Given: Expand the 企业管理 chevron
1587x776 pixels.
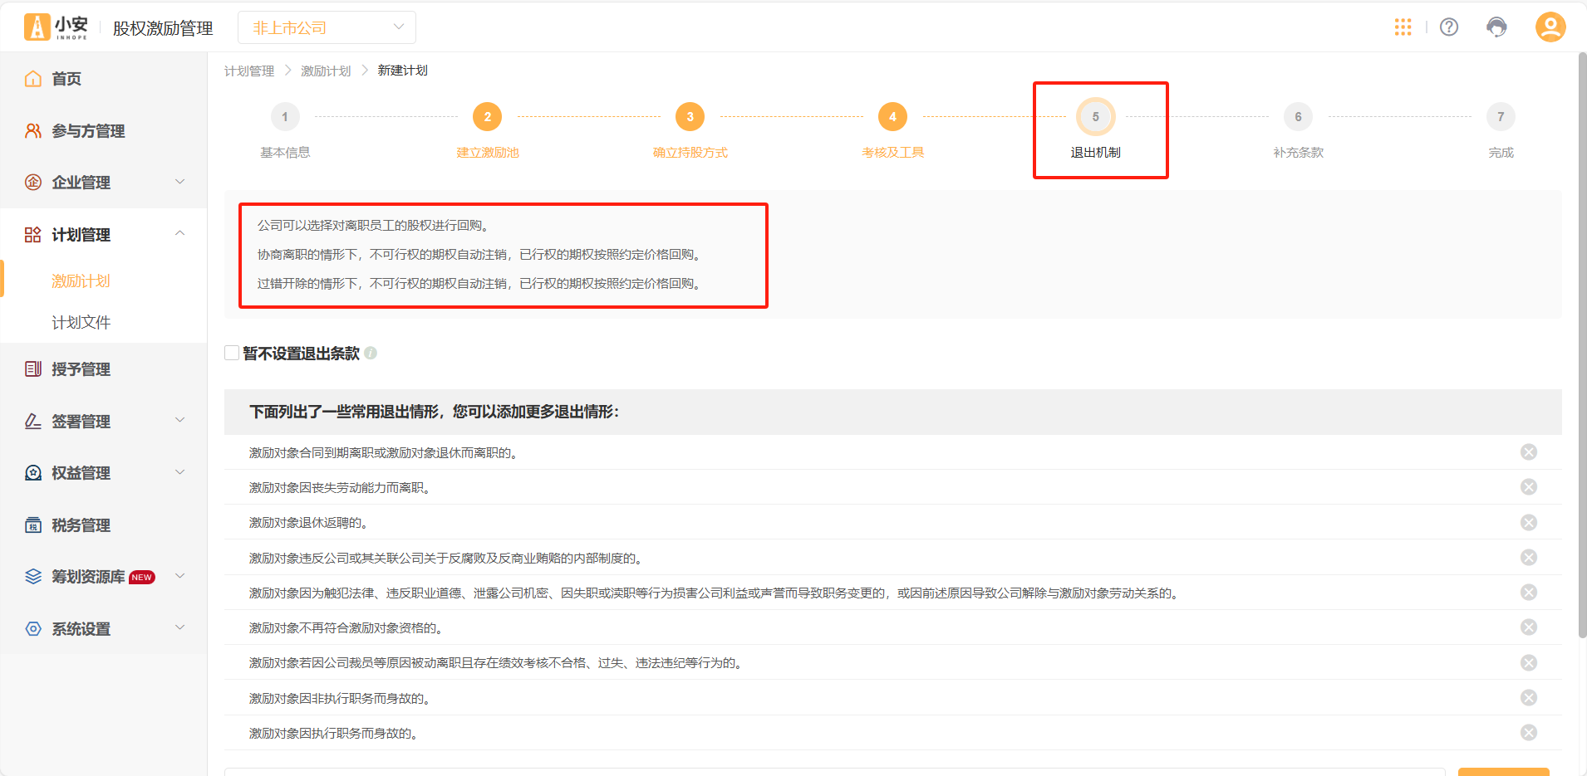Looking at the screenshot, I should [179, 182].
